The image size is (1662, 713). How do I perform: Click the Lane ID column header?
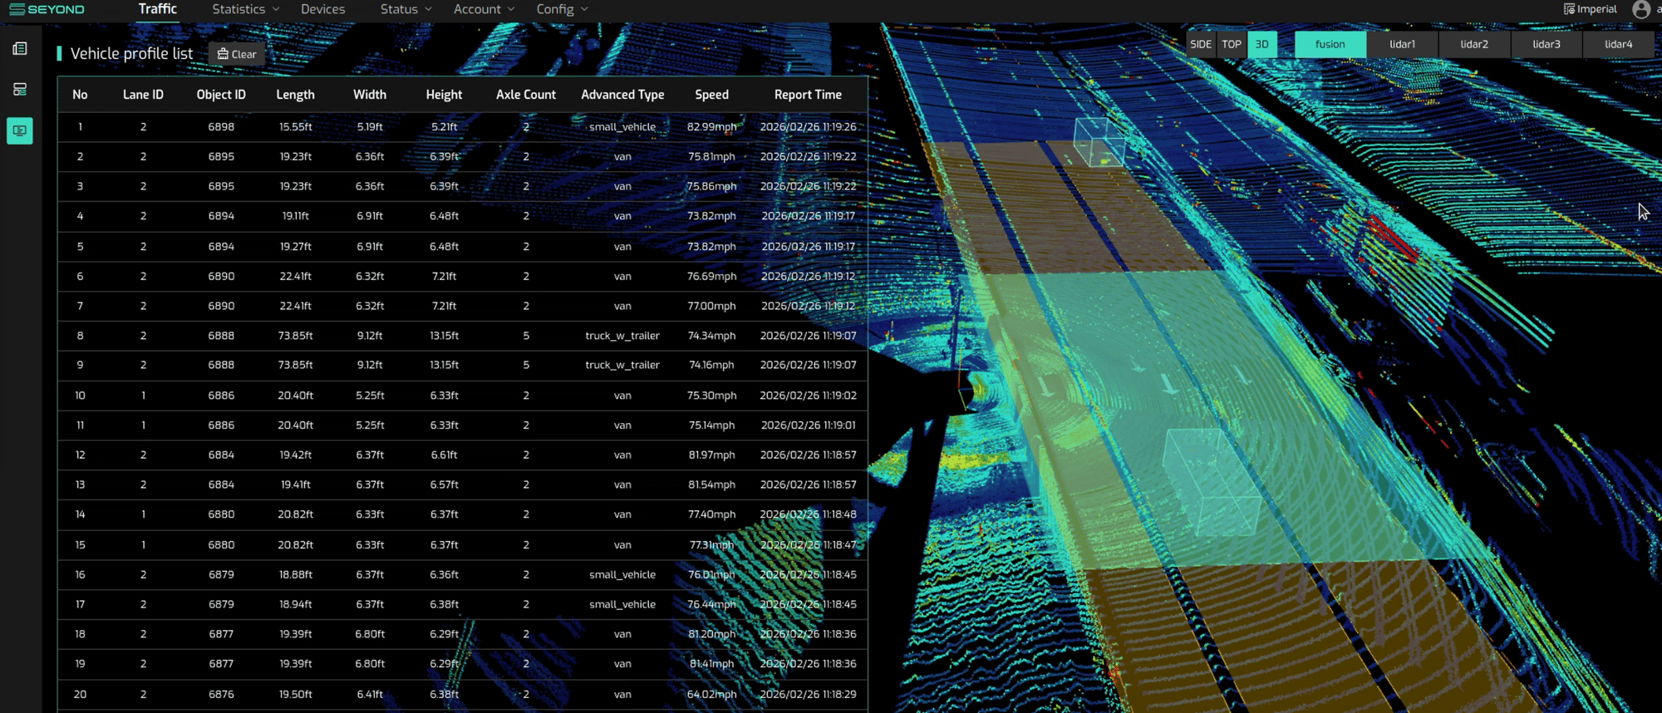143,95
